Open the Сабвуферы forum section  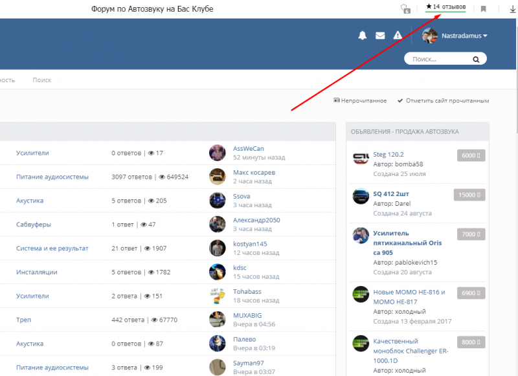(x=34, y=225)
